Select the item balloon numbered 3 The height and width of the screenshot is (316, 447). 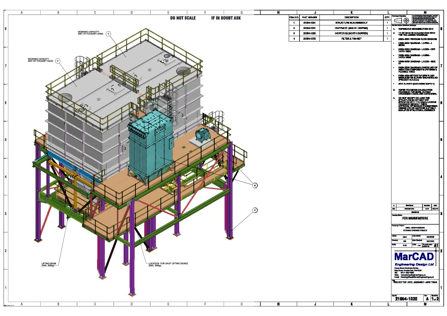click(x=58, y=61)
